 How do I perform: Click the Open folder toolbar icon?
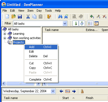14,17
